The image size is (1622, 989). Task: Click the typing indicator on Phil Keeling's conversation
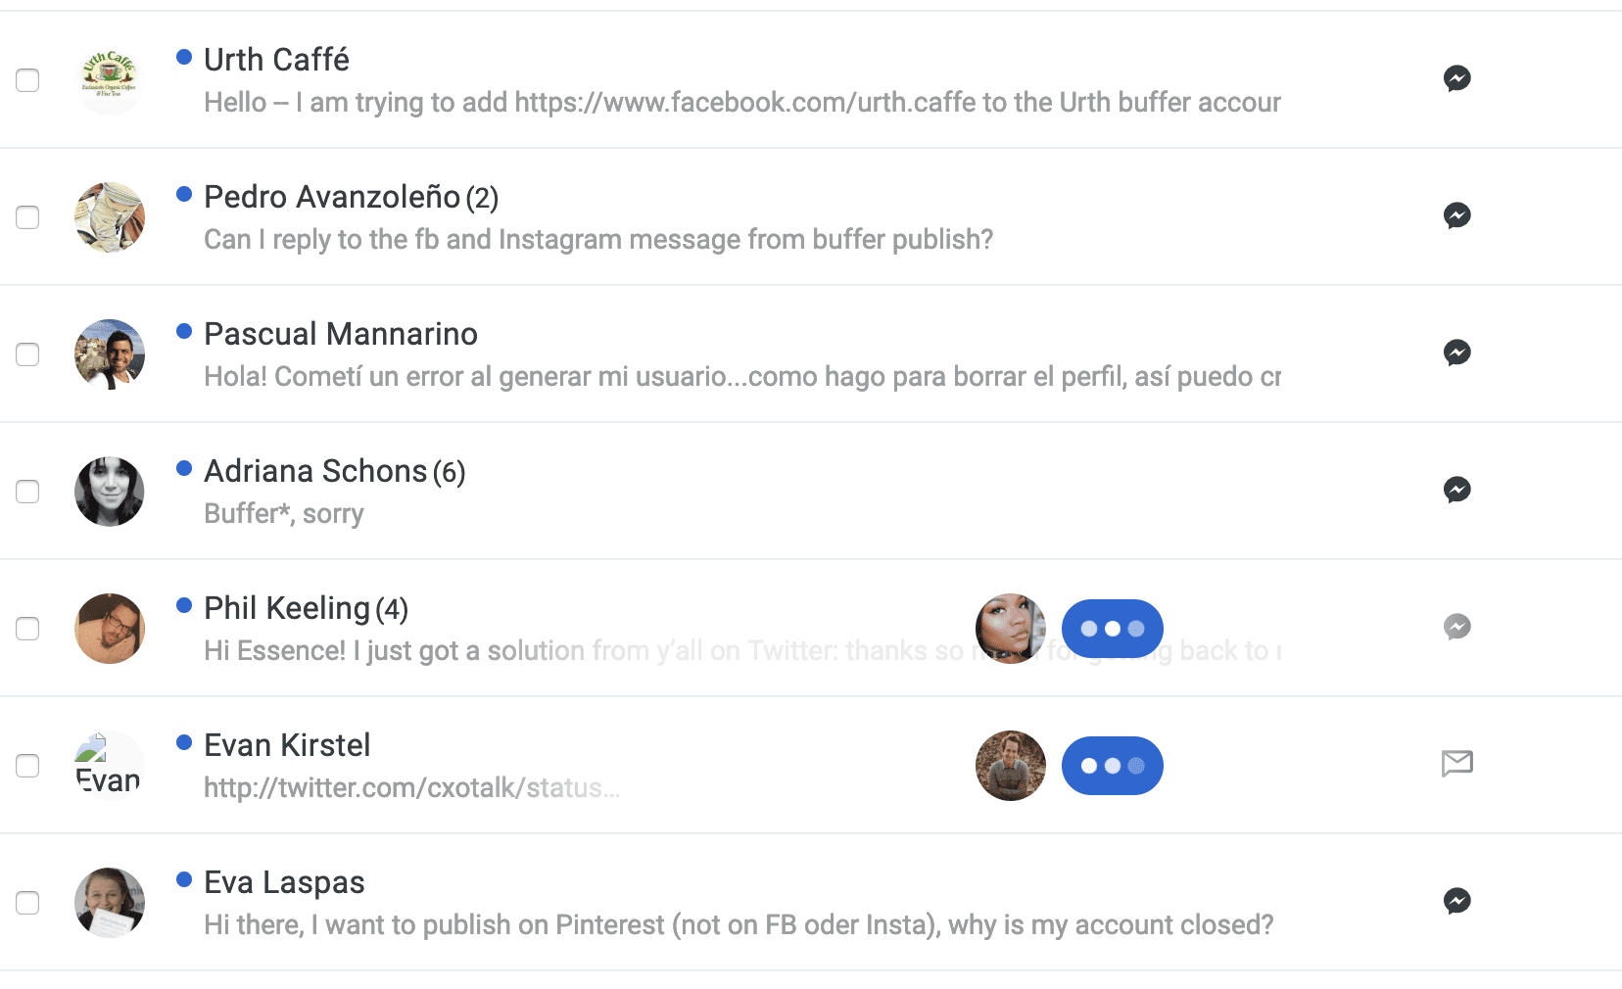pyautogui.click(x=1112, y=628)
